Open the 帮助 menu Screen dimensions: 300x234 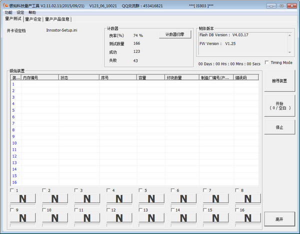[x=32, y=12]
